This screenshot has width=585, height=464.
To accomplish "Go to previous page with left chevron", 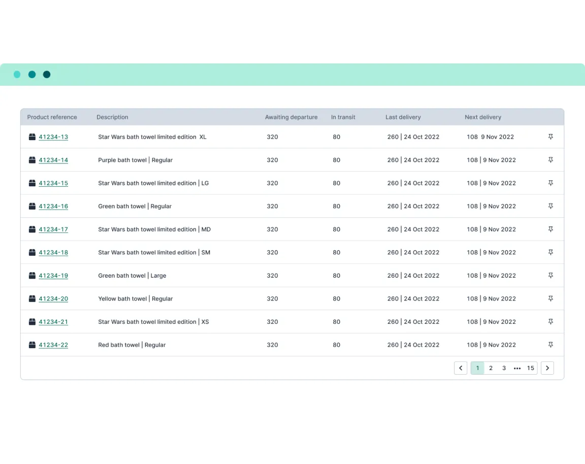I will pyautogui.click(x=461, y=368).
